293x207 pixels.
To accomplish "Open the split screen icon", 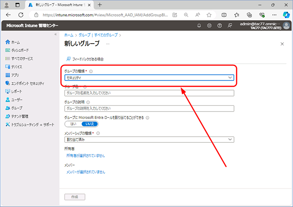I will pyautogui.click(x=224, y=15).
